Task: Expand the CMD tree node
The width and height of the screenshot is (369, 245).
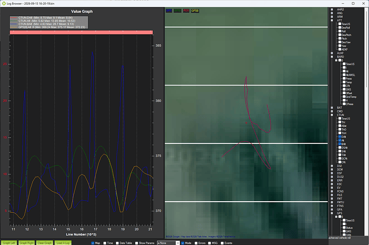Action: tap(332, 111)
